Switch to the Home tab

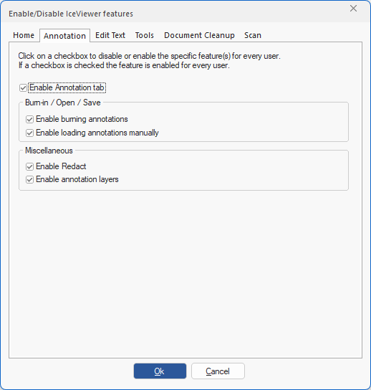coord(24,35)
